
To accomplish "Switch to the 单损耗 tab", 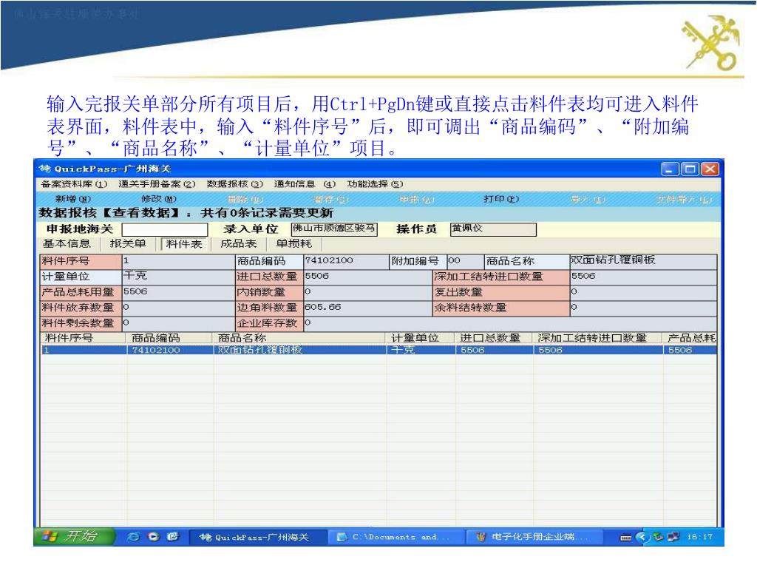I will pyautogui.click(x=294, y=244).
